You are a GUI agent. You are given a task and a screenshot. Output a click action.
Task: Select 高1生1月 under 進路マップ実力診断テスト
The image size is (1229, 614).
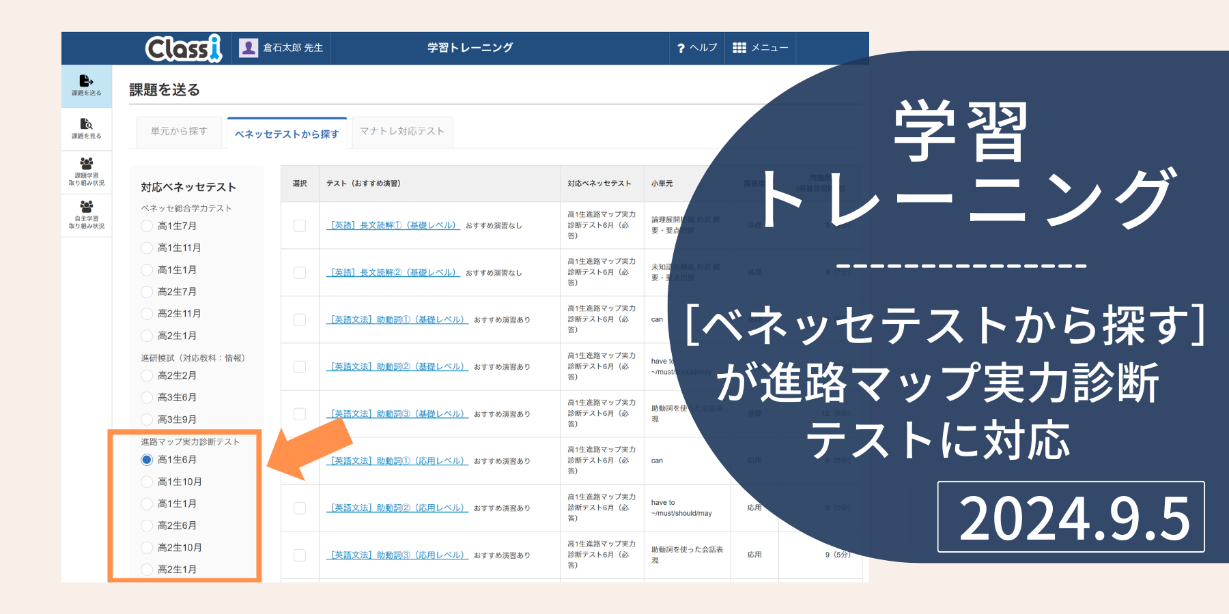pos(147,503)
